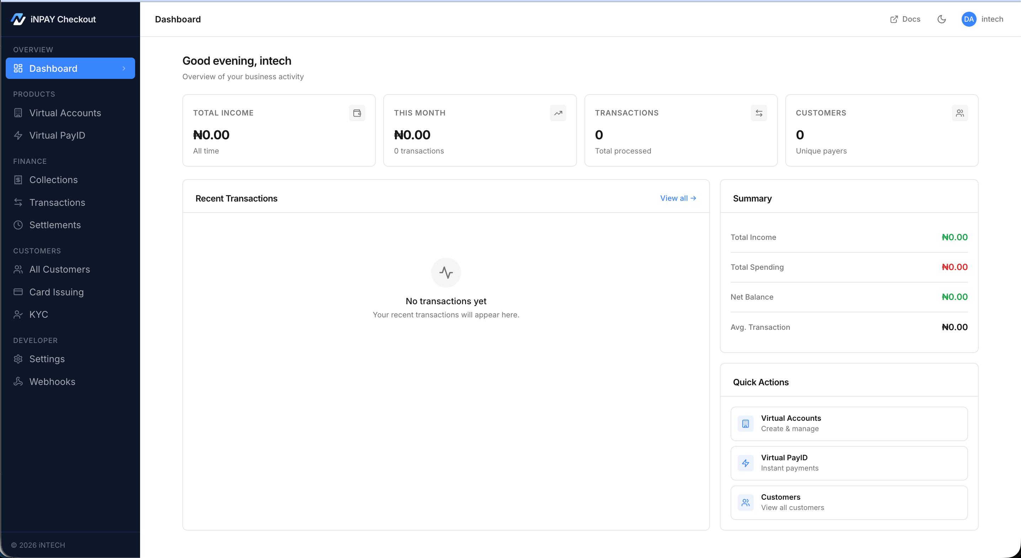The image size is (1021, 558).
Task: Select KYC in the sidebar
Action: [x=38, y=314]
